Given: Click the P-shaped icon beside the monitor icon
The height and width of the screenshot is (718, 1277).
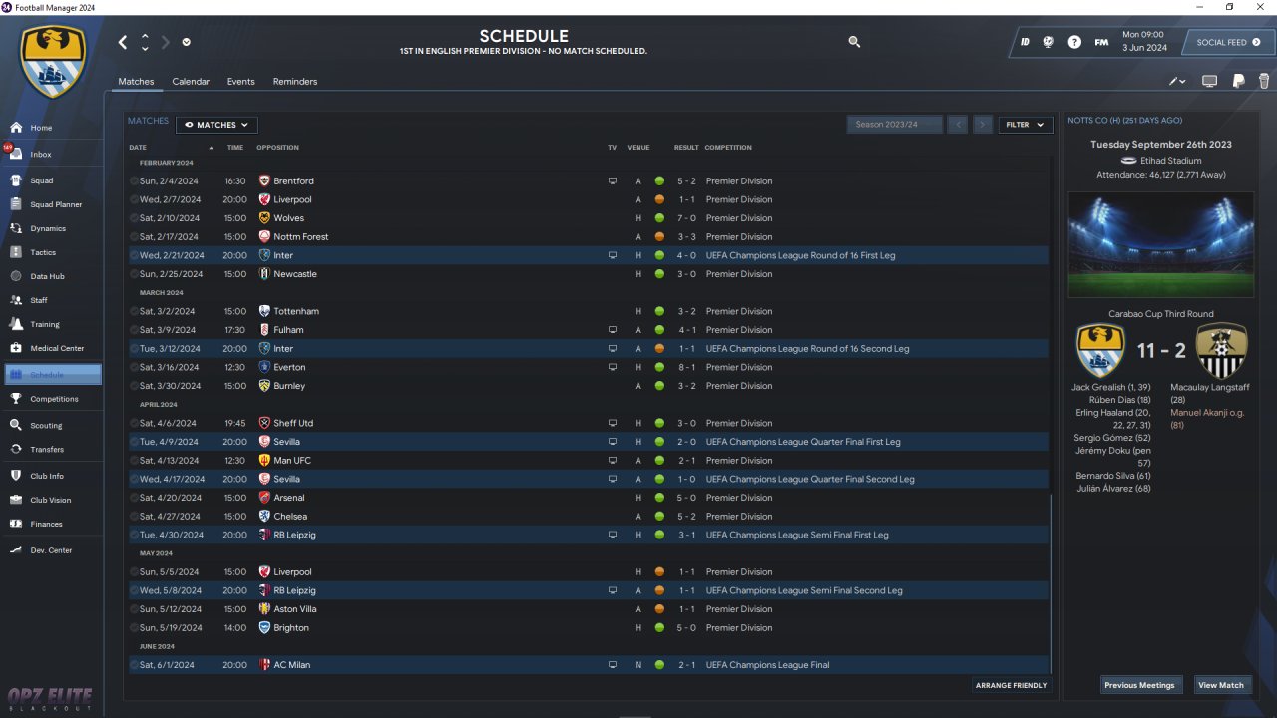Looking at the screenshot, I should point(1238,81).
